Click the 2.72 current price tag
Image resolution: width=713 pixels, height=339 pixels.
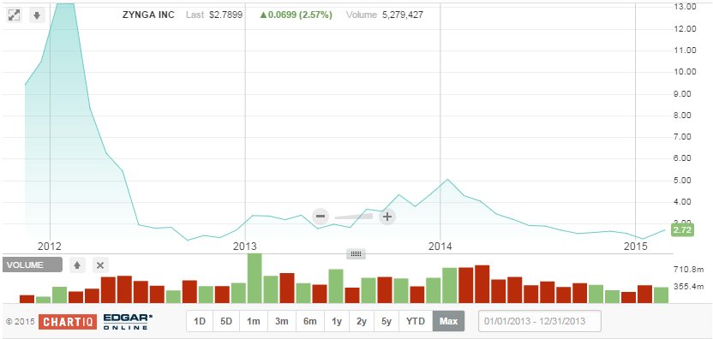coord(682,230)
